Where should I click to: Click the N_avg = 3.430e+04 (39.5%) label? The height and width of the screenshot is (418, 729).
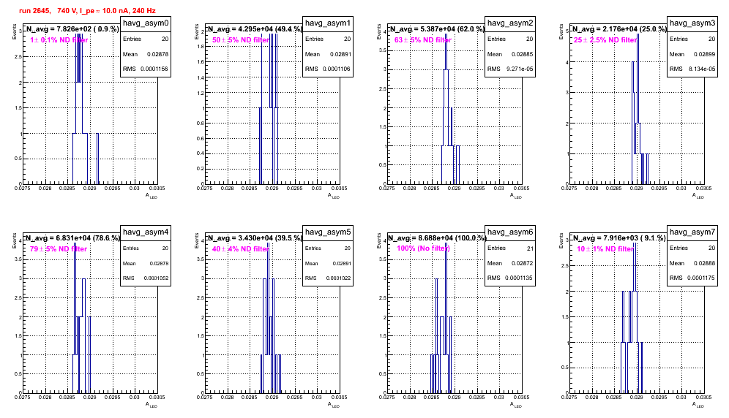(255, 237)
